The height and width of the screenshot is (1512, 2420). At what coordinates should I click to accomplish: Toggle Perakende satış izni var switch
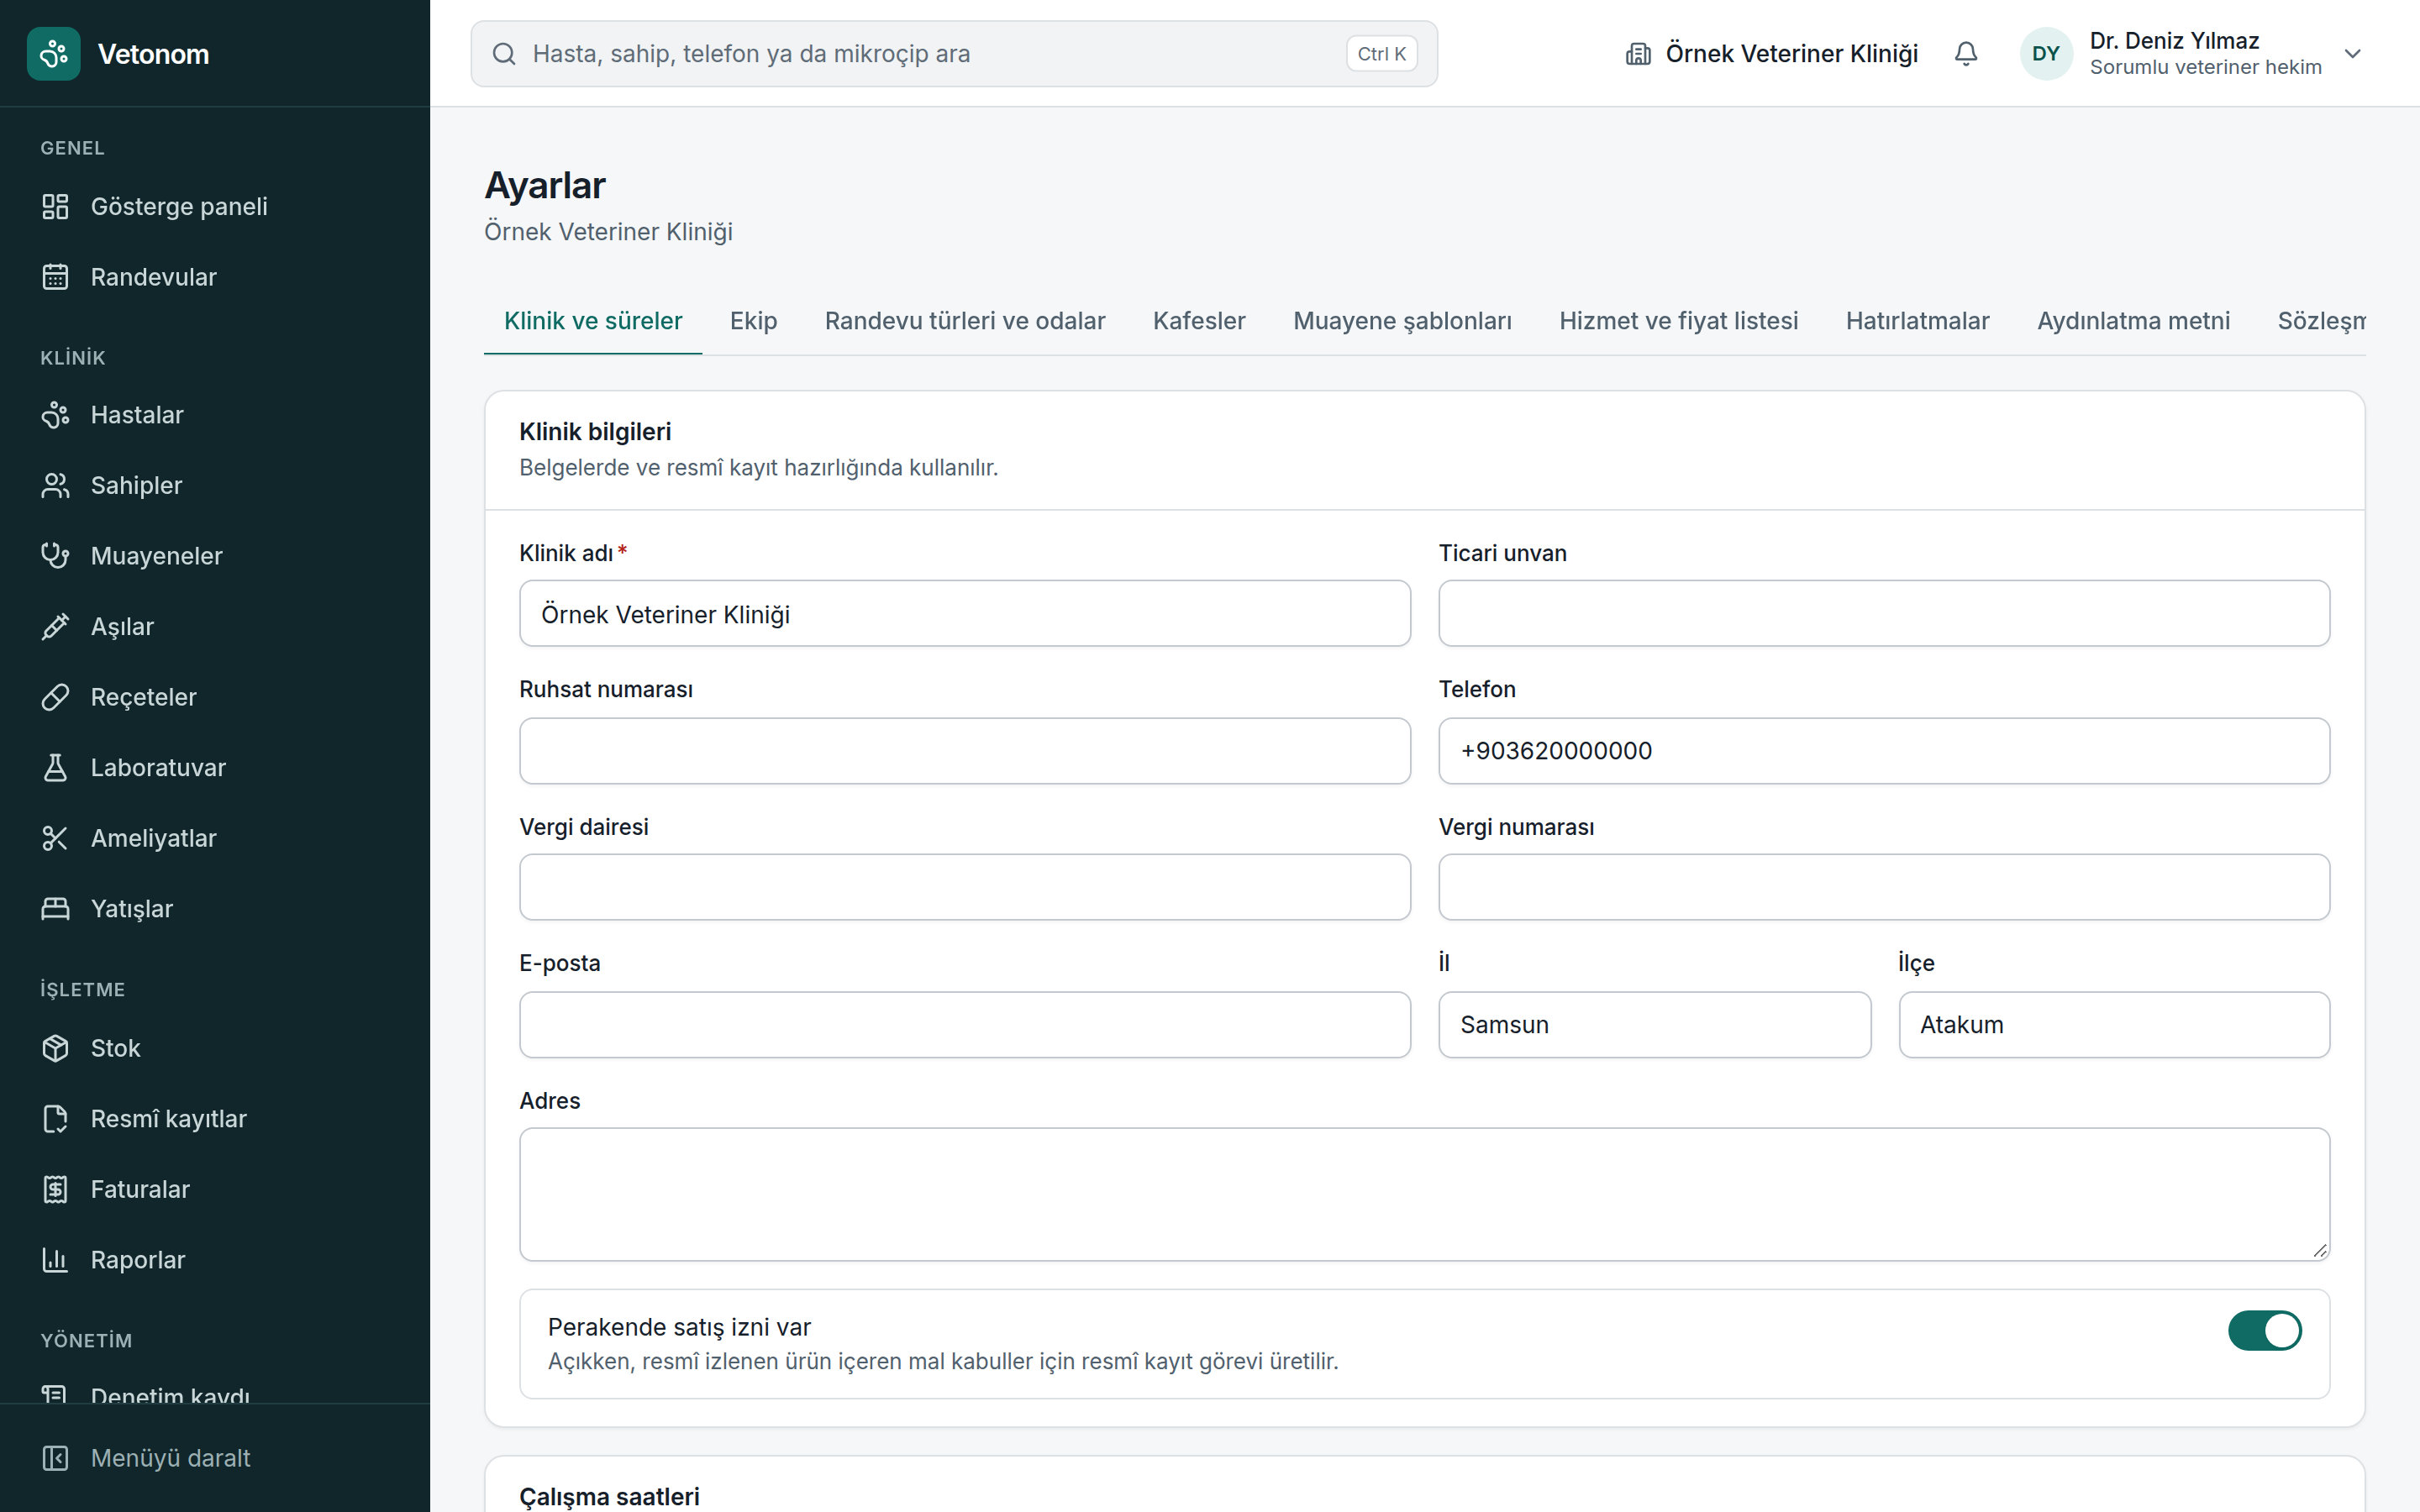(2264, 1330)
